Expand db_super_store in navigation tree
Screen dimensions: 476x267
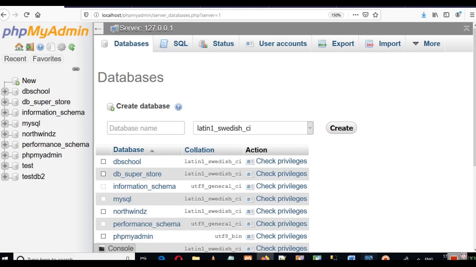(x=5, y=102)
